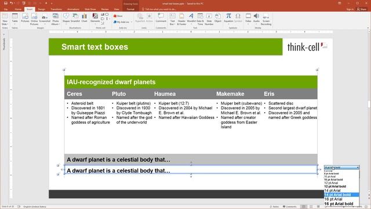Click the Haumea column heading
Image resolution: width=371 pixels, height=209 pixels.
point(165,94)
